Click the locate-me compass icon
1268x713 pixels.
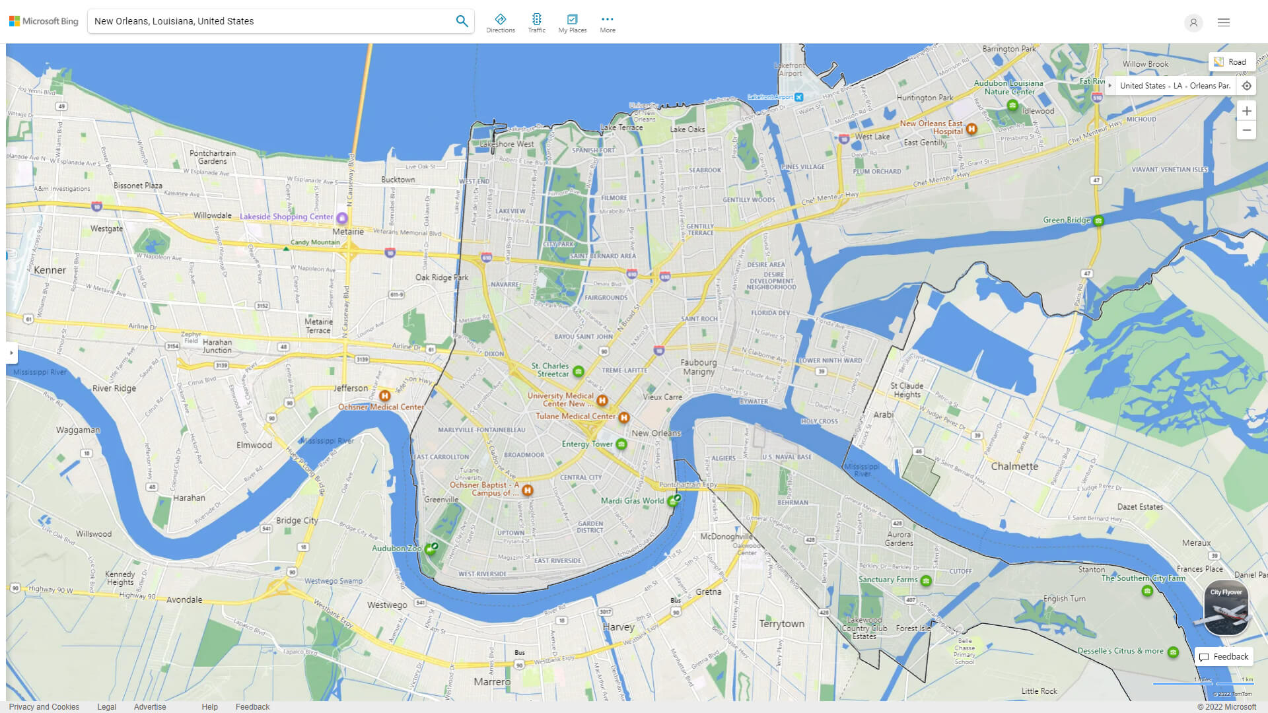pos(1247,85)
